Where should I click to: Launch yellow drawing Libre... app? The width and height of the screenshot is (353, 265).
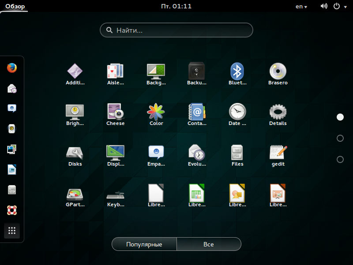click(x=237, y=196)
